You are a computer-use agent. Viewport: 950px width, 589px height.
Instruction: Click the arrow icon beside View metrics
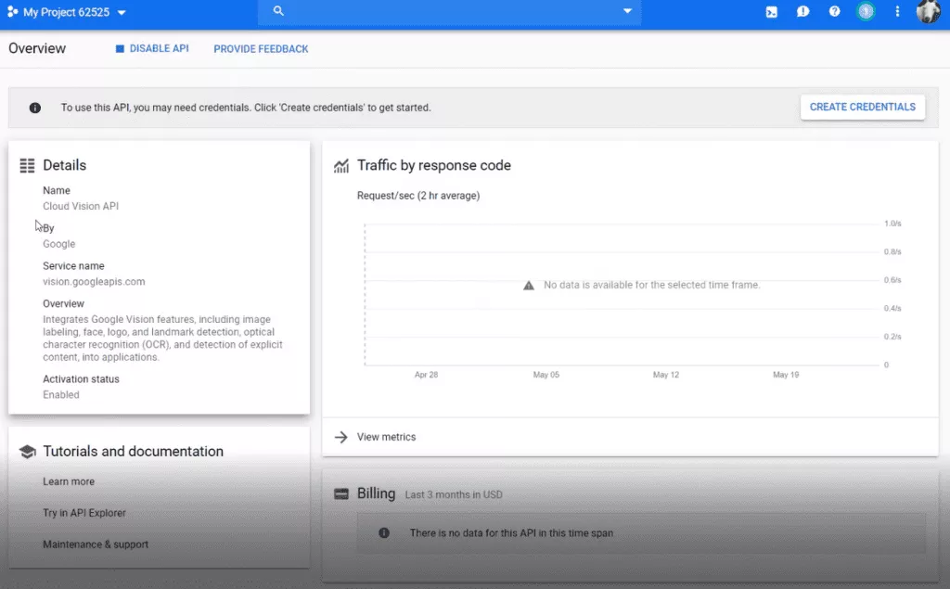coord(341,437)
